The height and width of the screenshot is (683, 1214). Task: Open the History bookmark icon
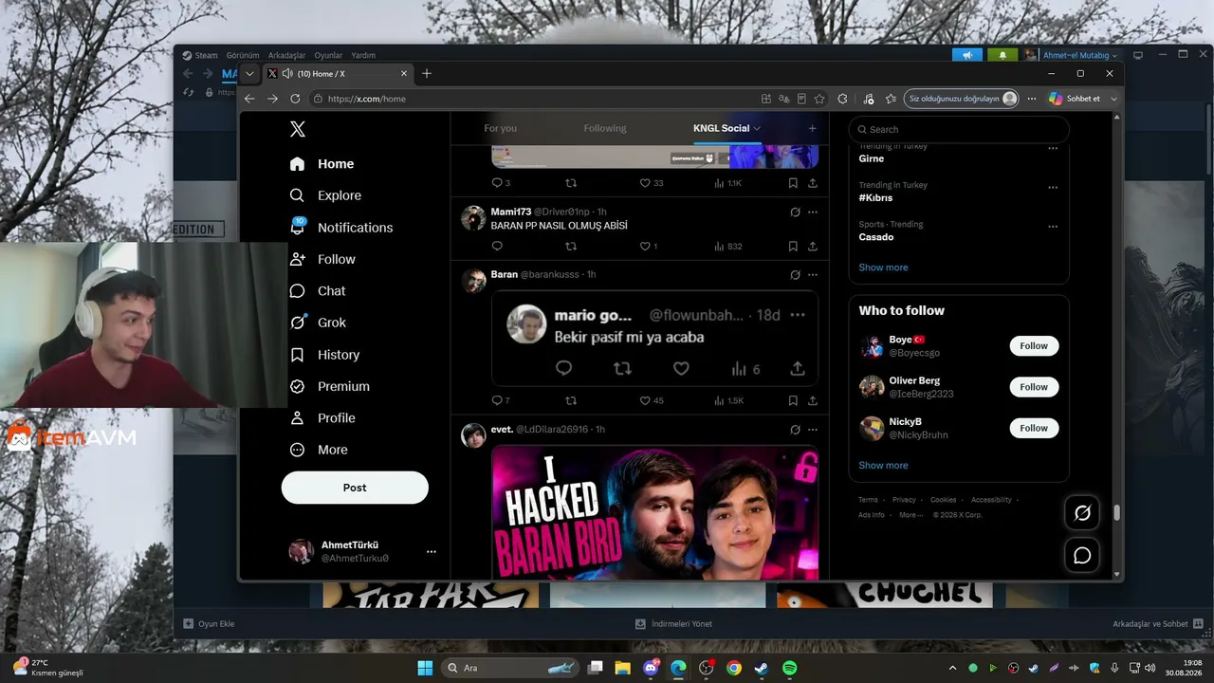click(297, 355)
